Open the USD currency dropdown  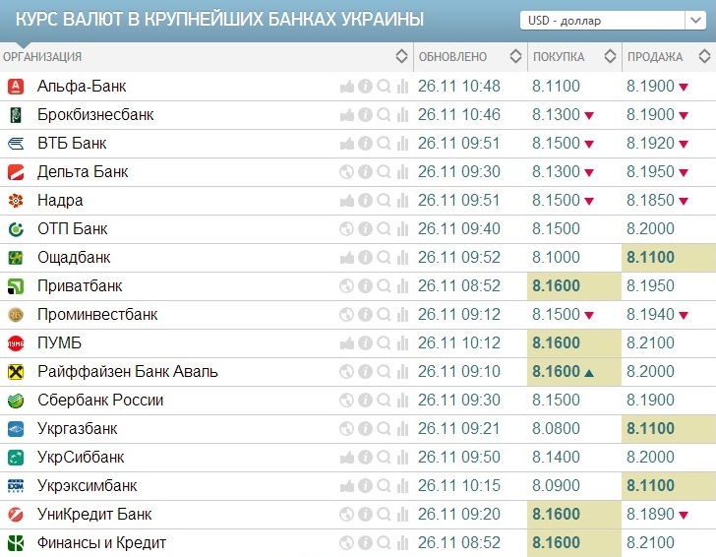point(613,21)
